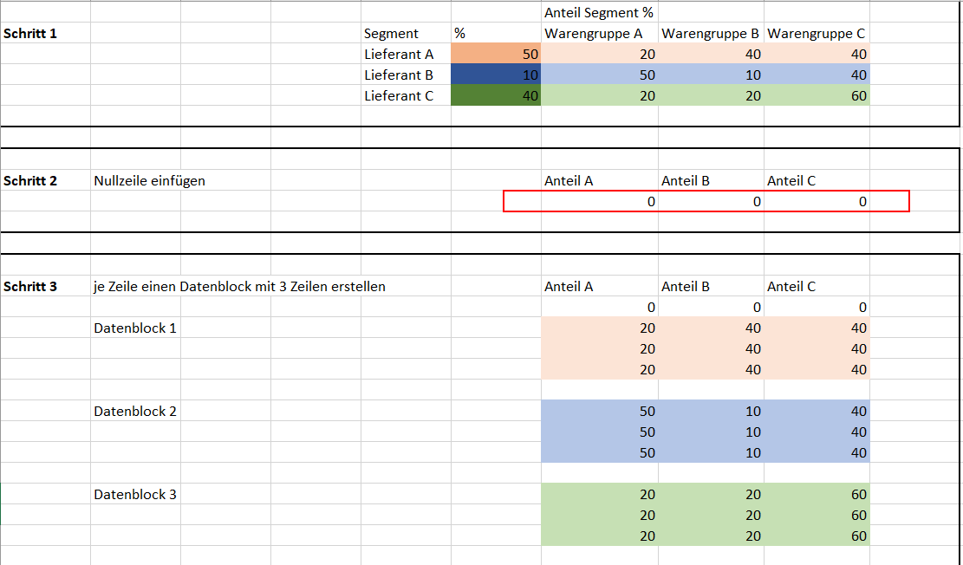Click Anteil A value 20 in Datenblock 3 row
The width and height of the screenshot is (963, 565).
click(600, 494)
